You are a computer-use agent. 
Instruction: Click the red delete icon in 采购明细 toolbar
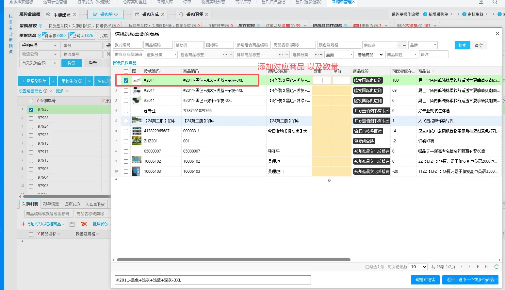tap(84, 224)
